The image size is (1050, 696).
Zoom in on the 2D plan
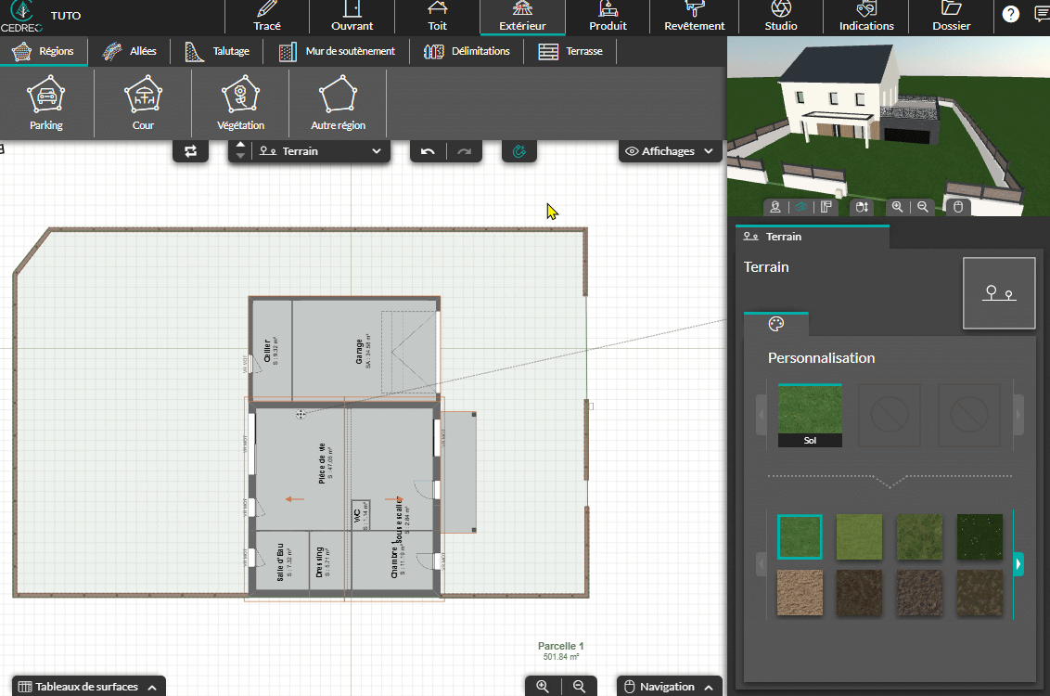click(543, 686)
